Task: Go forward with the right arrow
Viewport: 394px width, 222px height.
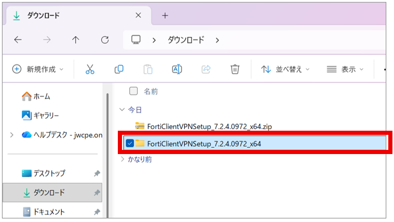Action: click(47, 39)
